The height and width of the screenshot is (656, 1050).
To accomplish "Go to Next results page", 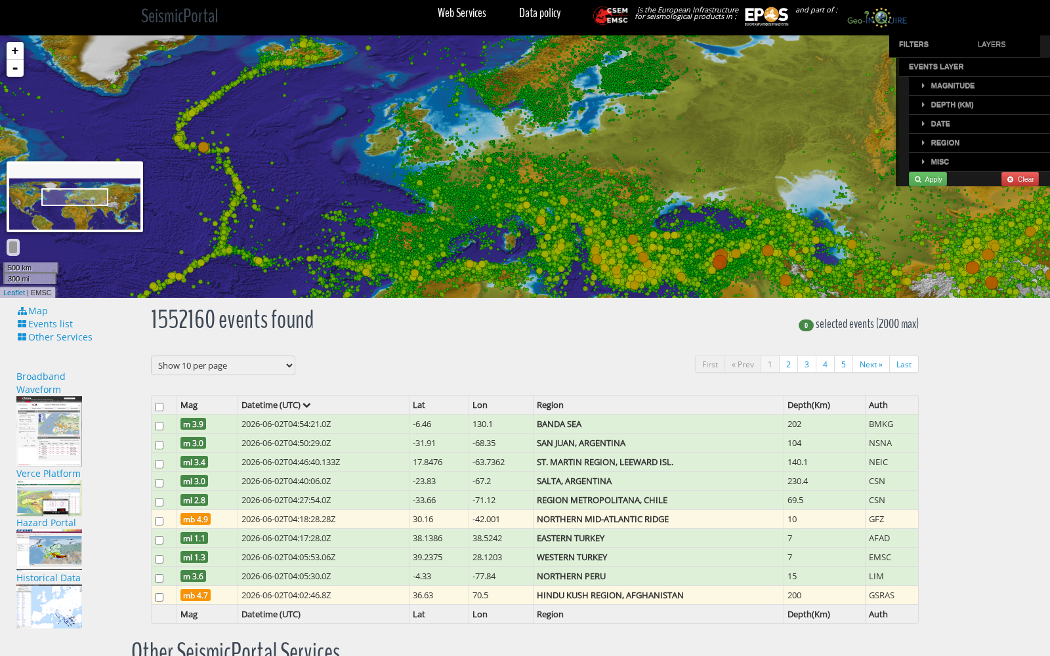I will tap(871, 365).
